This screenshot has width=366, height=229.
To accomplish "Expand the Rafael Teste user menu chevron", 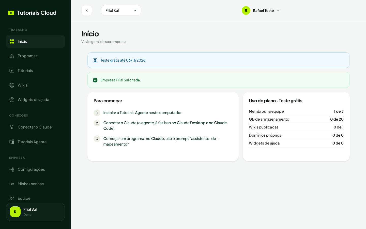I will coord(278,10).
